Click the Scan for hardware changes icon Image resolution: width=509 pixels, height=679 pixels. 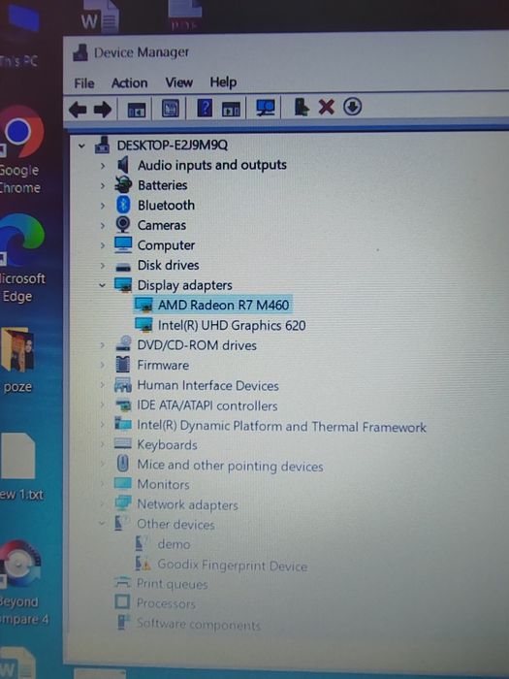[265, 108]
